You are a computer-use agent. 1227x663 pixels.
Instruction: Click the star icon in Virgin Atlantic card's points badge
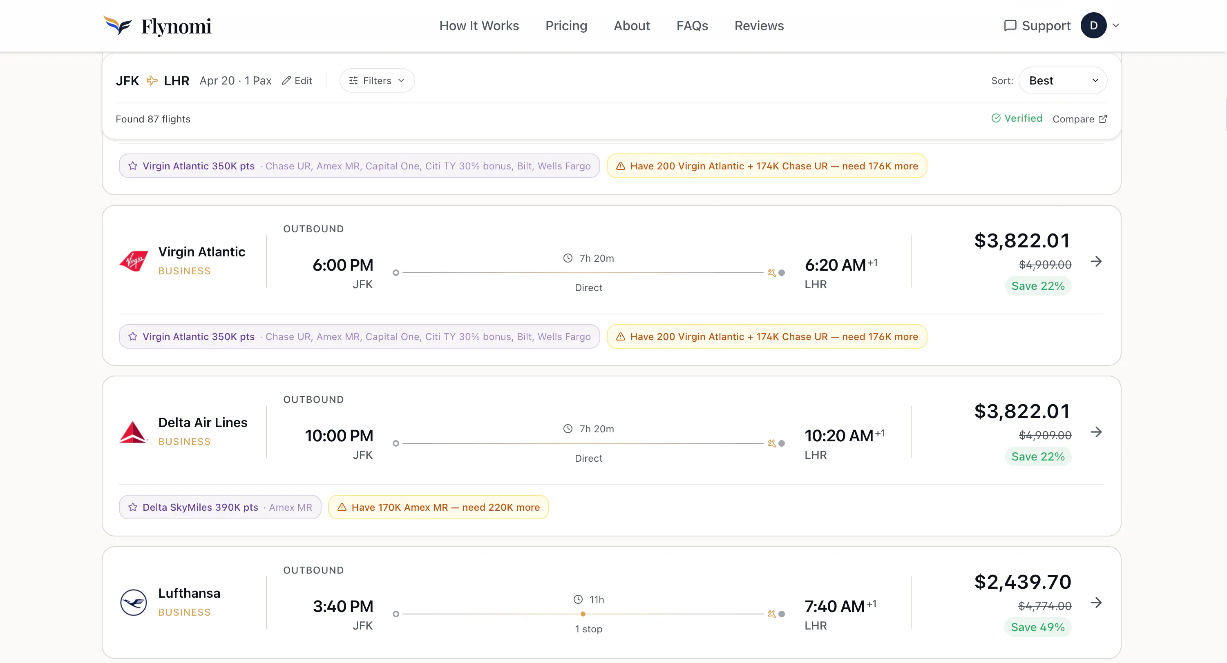(x=133, y=336)
